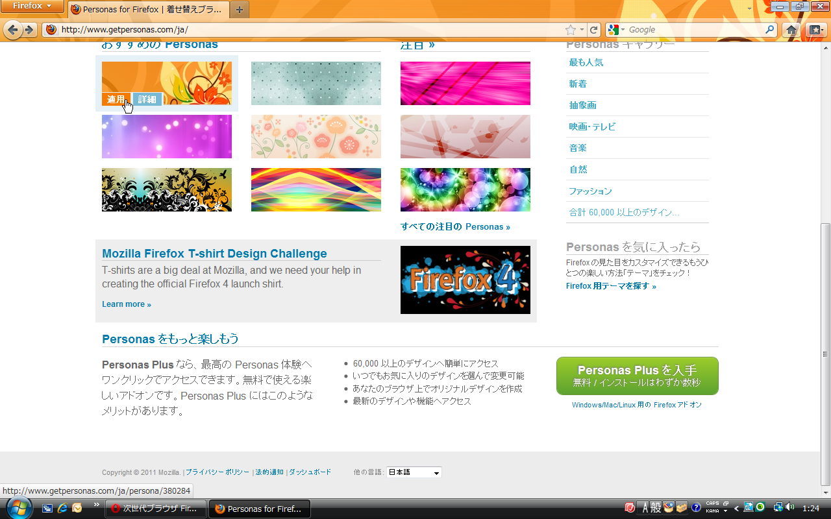Select the pink streaks persona thumbnail
The width and height of the screenshot is (831, 519).
coord(465,83)
